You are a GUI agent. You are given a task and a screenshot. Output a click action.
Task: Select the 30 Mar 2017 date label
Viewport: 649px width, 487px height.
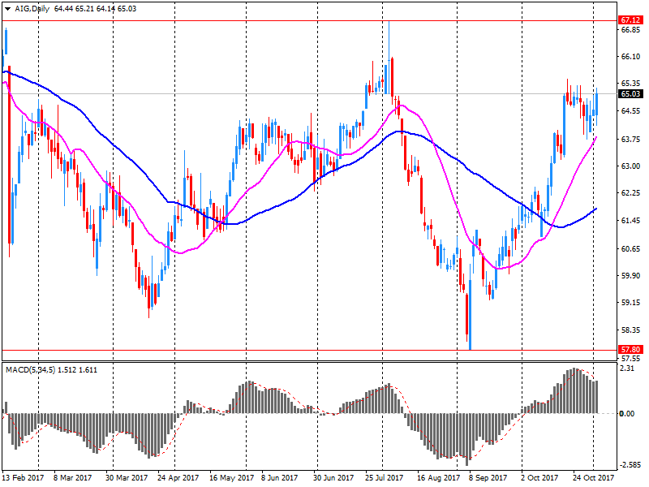[x=127, y=477]
